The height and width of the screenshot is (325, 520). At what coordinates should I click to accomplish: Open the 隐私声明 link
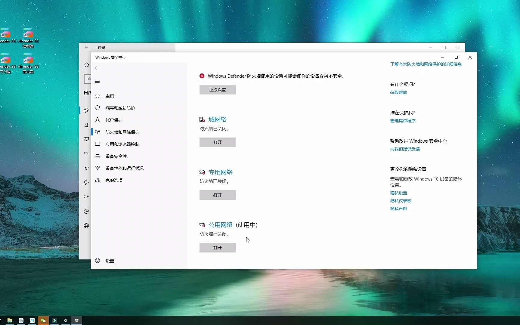pos(398,209)
